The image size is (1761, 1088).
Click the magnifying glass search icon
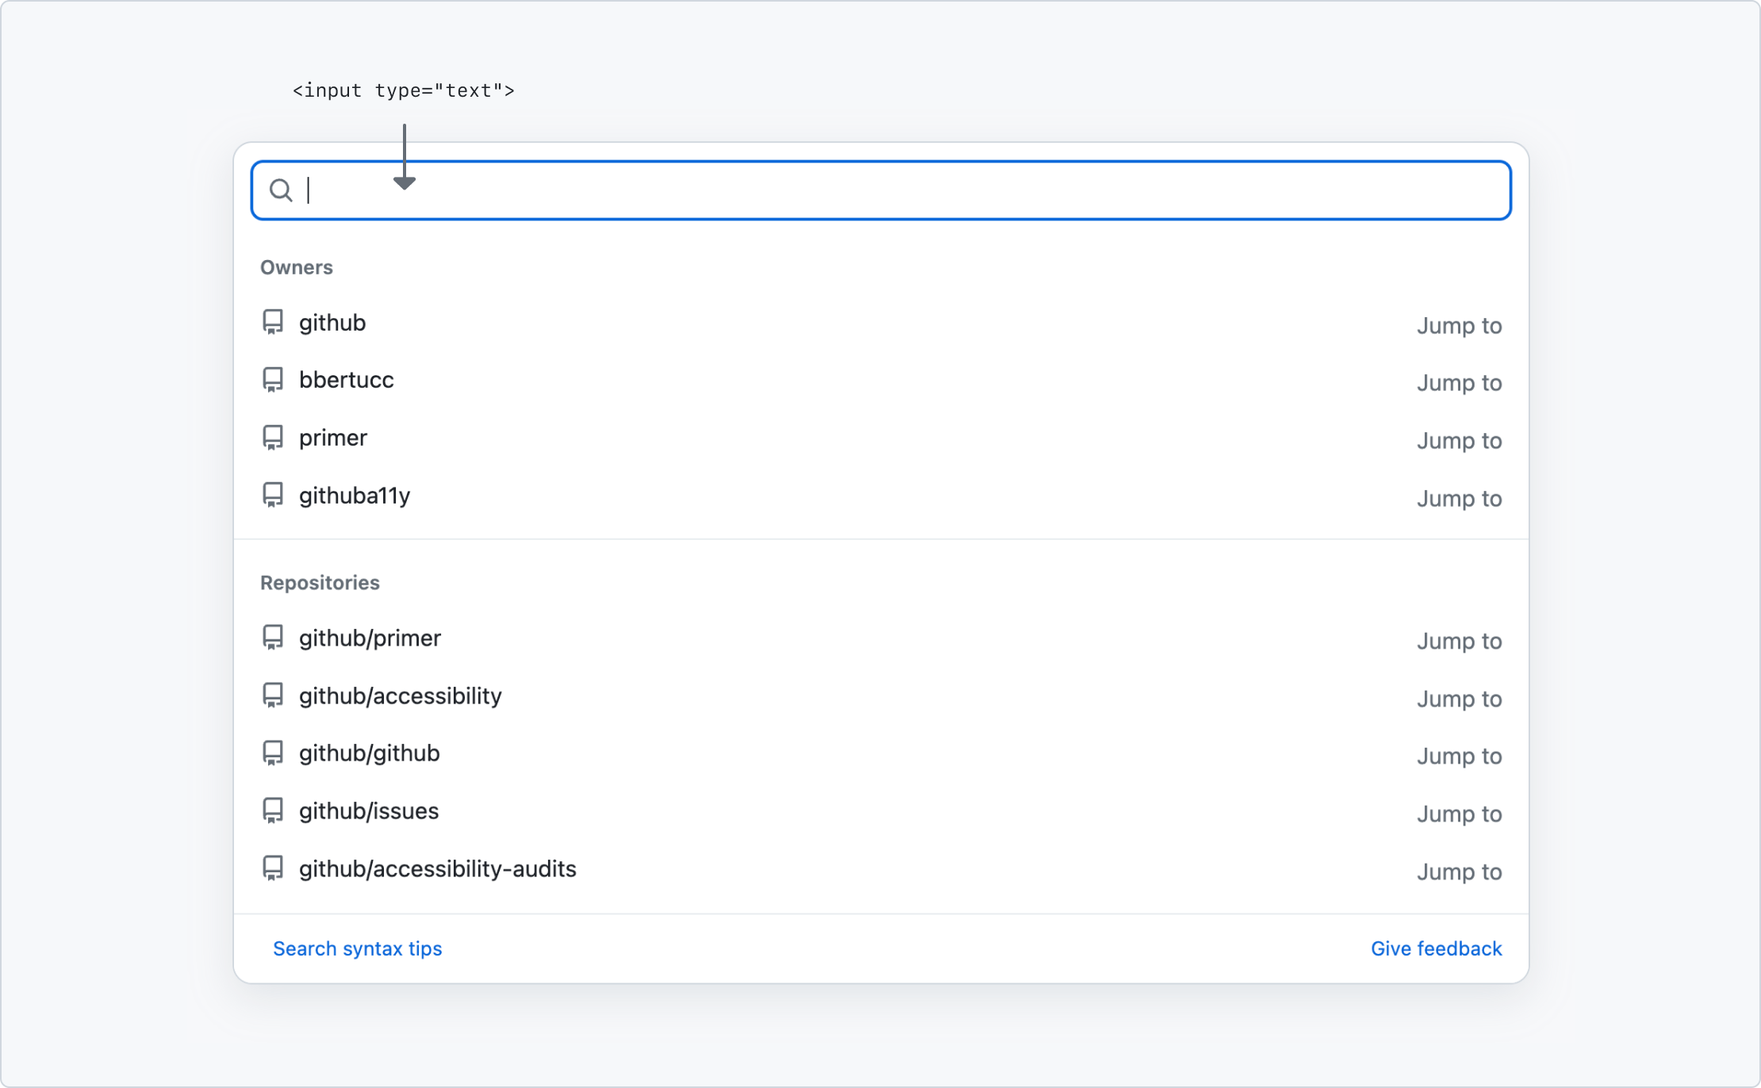[x=280, y=190]
